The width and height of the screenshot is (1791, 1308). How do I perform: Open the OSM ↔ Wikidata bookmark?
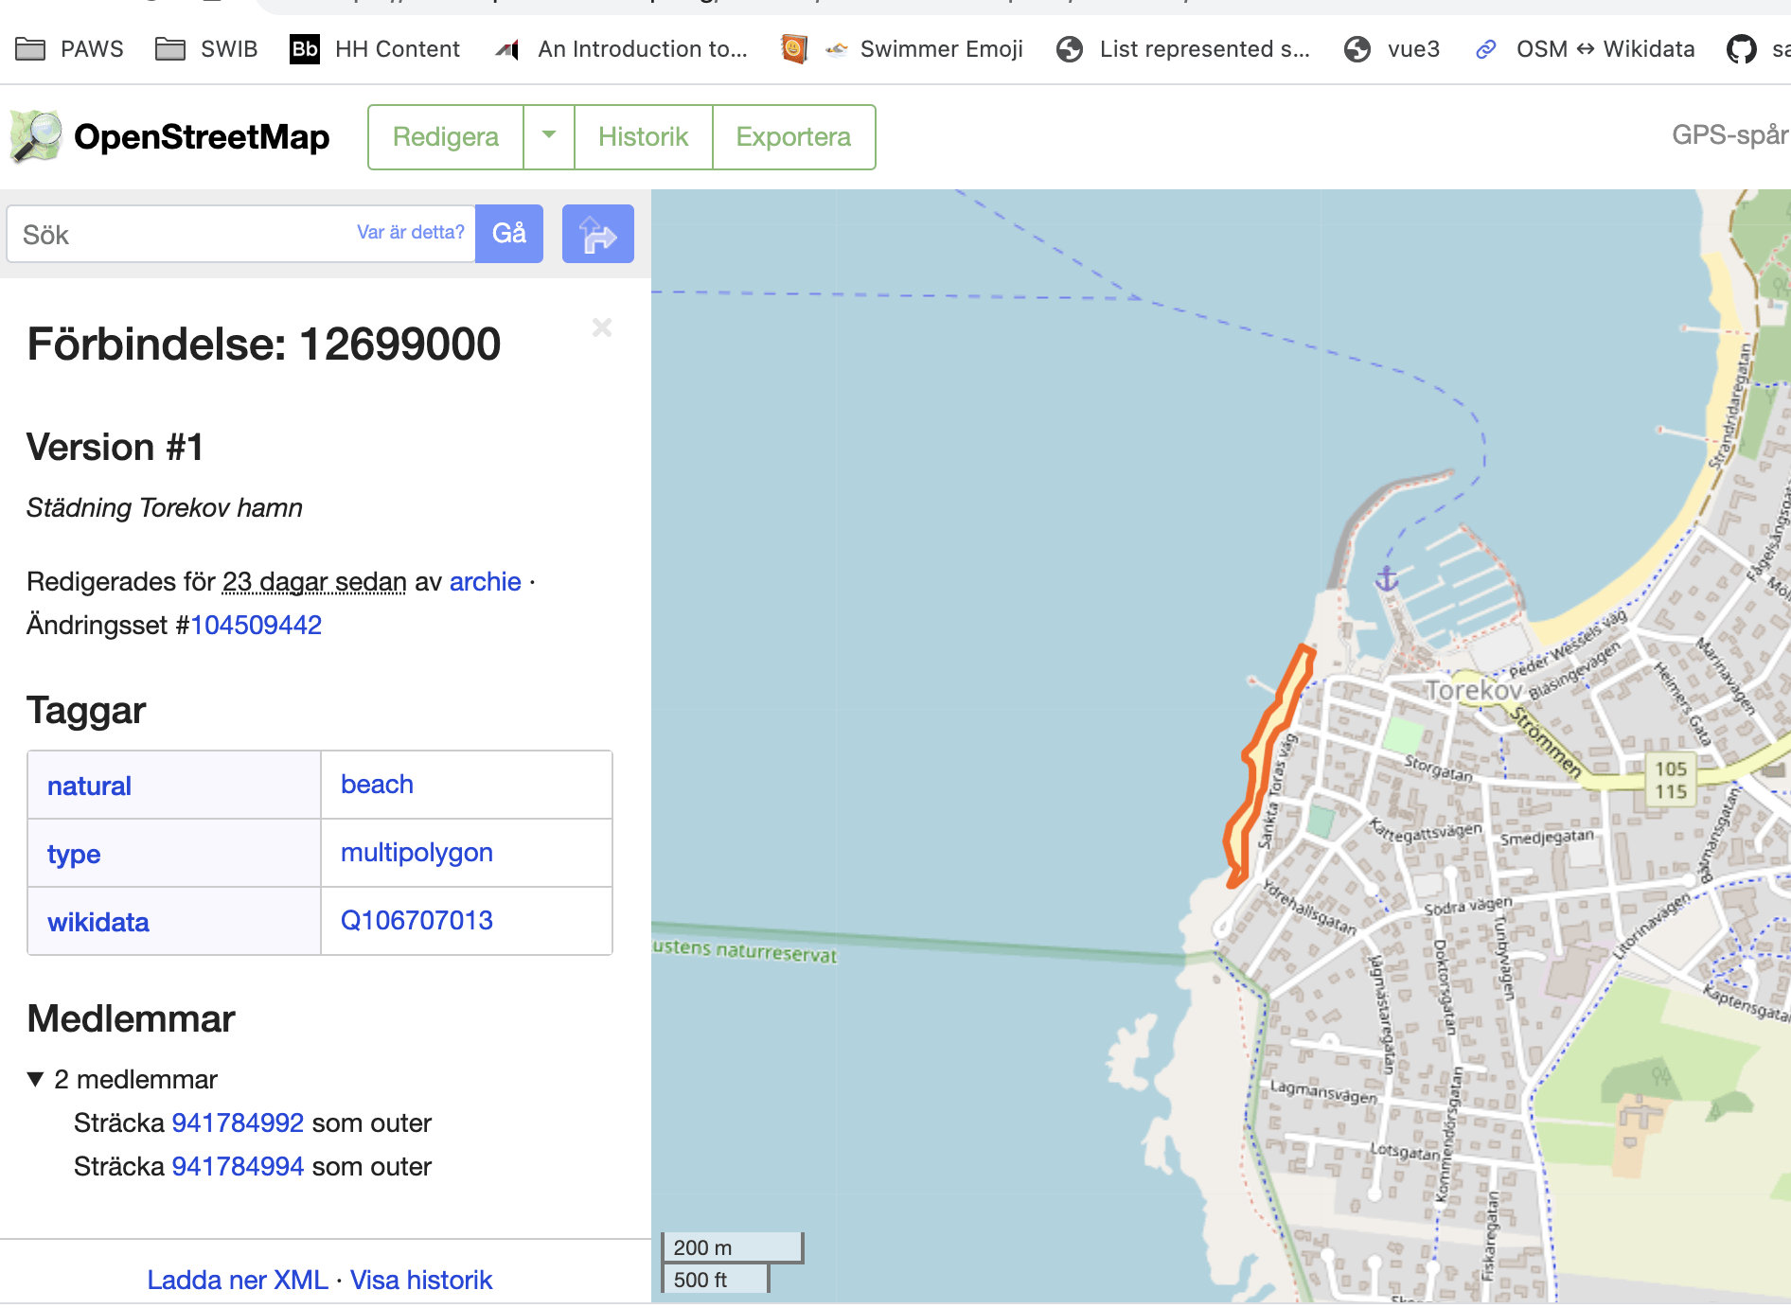tap(1586, 49)
